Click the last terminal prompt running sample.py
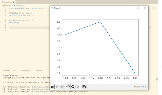Image resolution: width=162 pixels, height=95 pixels. 45,91
